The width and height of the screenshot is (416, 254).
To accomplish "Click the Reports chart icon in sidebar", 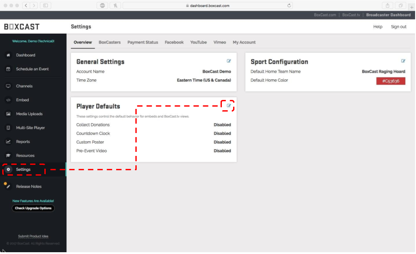I will point(8,142).
